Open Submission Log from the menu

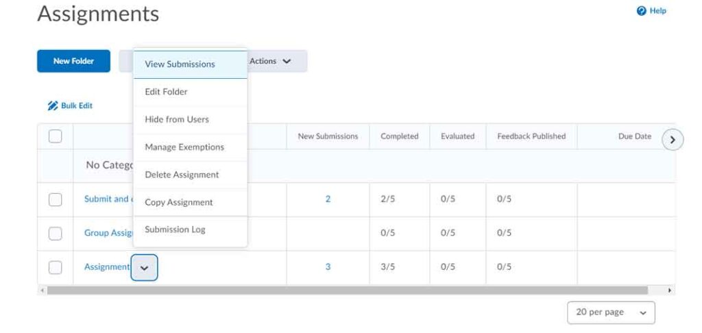coord(175,230)
